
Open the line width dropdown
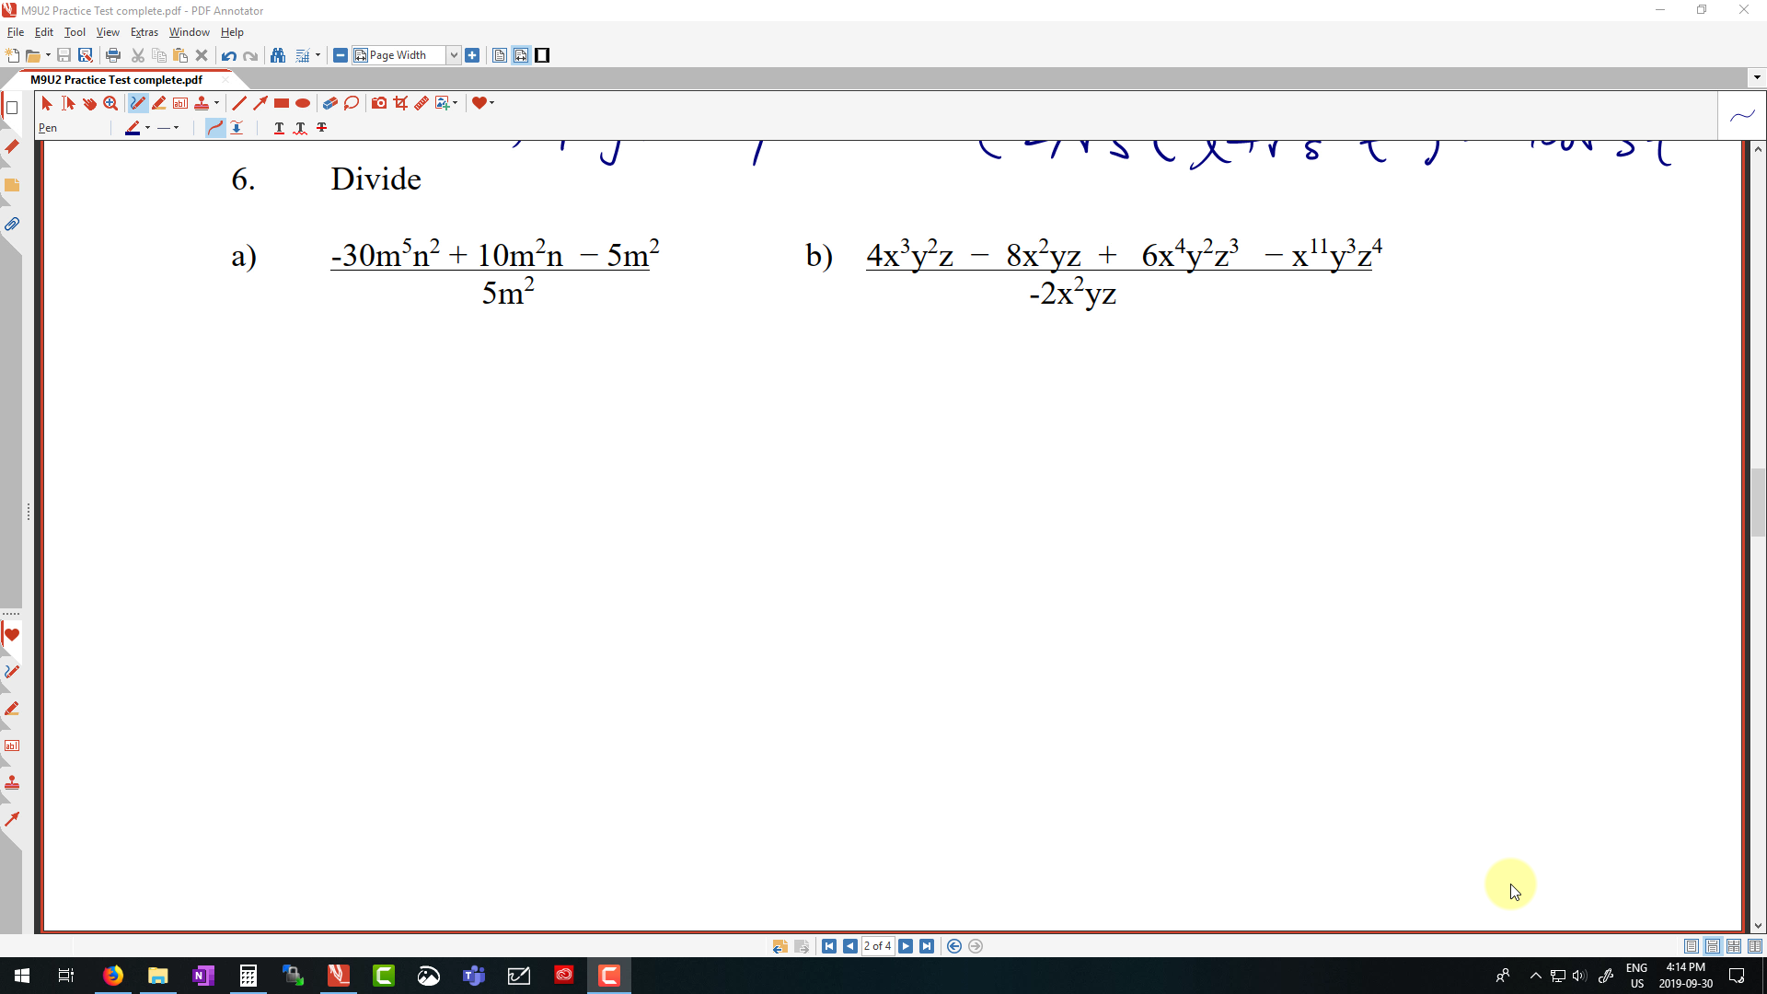(167, 128)
